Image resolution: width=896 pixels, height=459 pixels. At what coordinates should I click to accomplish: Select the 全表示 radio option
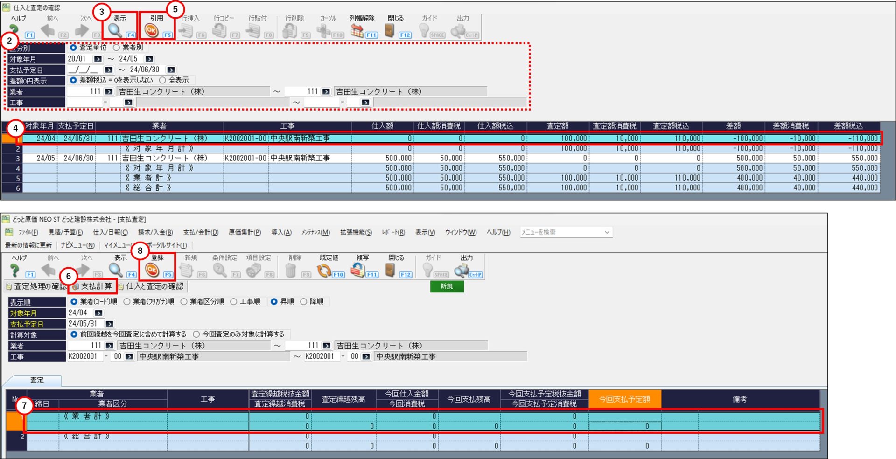[x=162, y=80]
